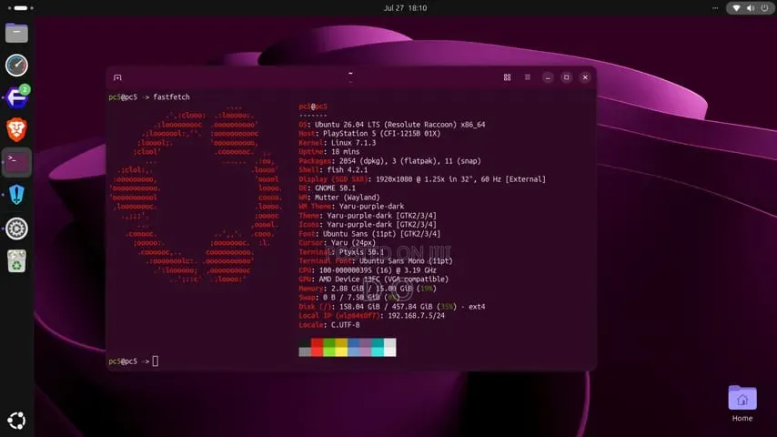Open the Activities workspace indicator

click(20, 8)
